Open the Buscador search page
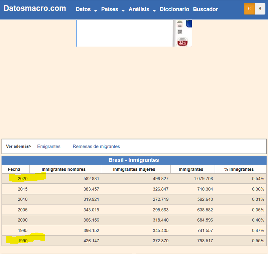The width and height of the screenshot is (268, 254). (x=205, y=9)
